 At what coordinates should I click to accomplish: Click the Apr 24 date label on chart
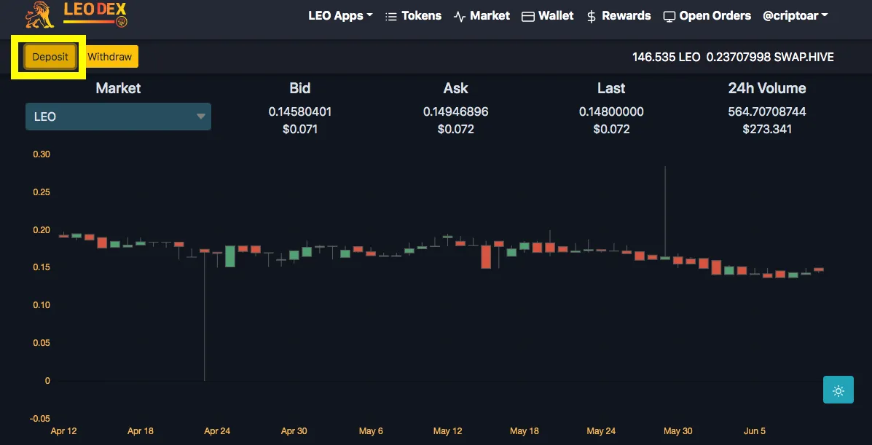coord(217,431)
